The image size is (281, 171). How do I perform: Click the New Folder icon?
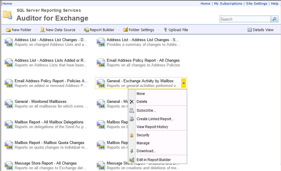[8, 30]
